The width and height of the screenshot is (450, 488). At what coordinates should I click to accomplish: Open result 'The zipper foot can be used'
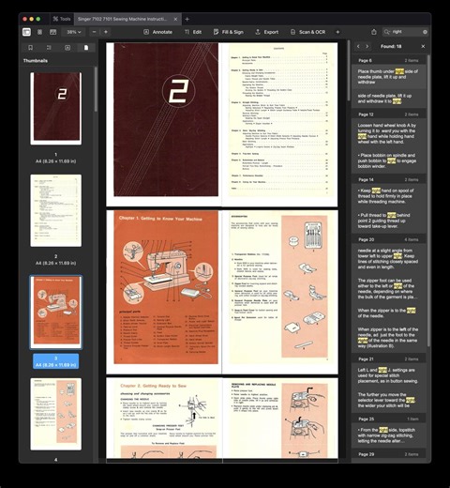[389, 289]
